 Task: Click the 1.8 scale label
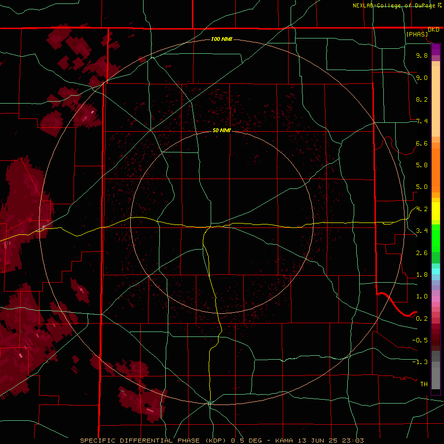pyautogui.click(x=422, y=275)
